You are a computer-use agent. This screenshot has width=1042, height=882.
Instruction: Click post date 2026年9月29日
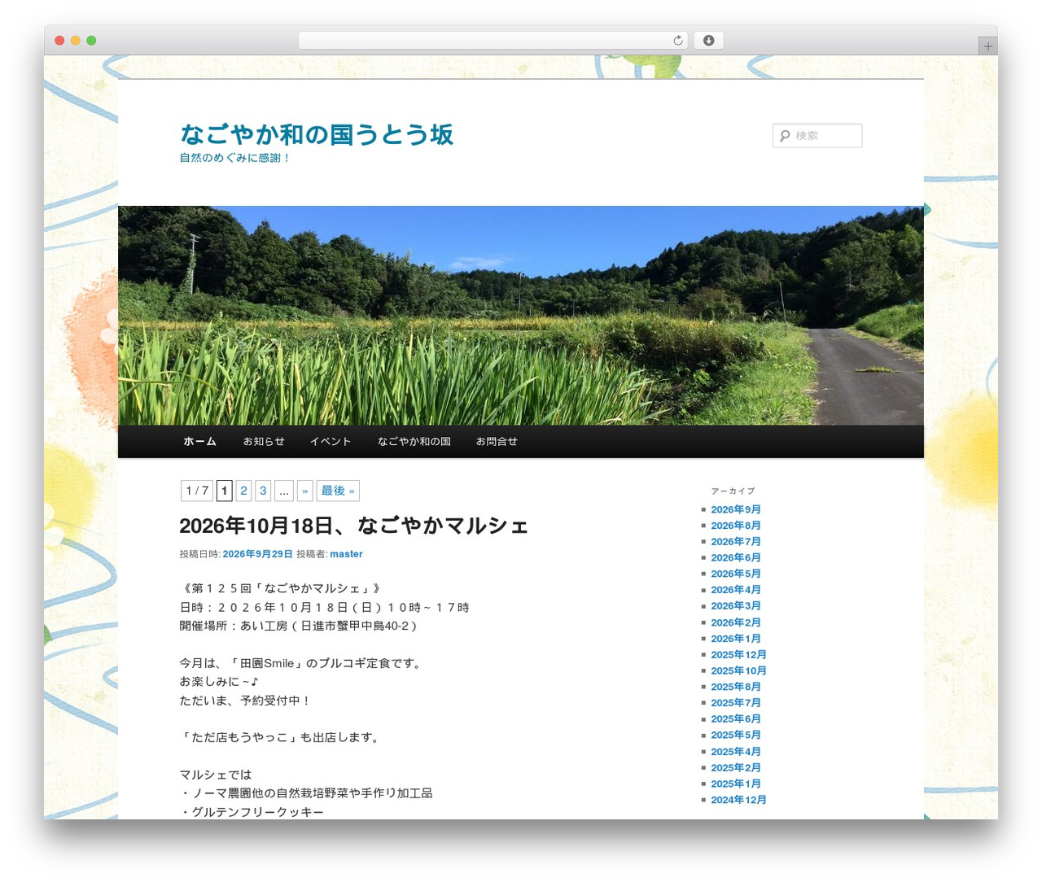[257, 554]
